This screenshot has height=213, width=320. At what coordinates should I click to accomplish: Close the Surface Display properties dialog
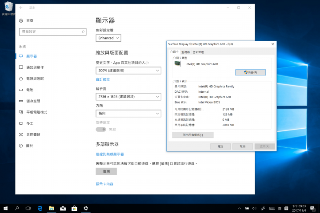272,44
